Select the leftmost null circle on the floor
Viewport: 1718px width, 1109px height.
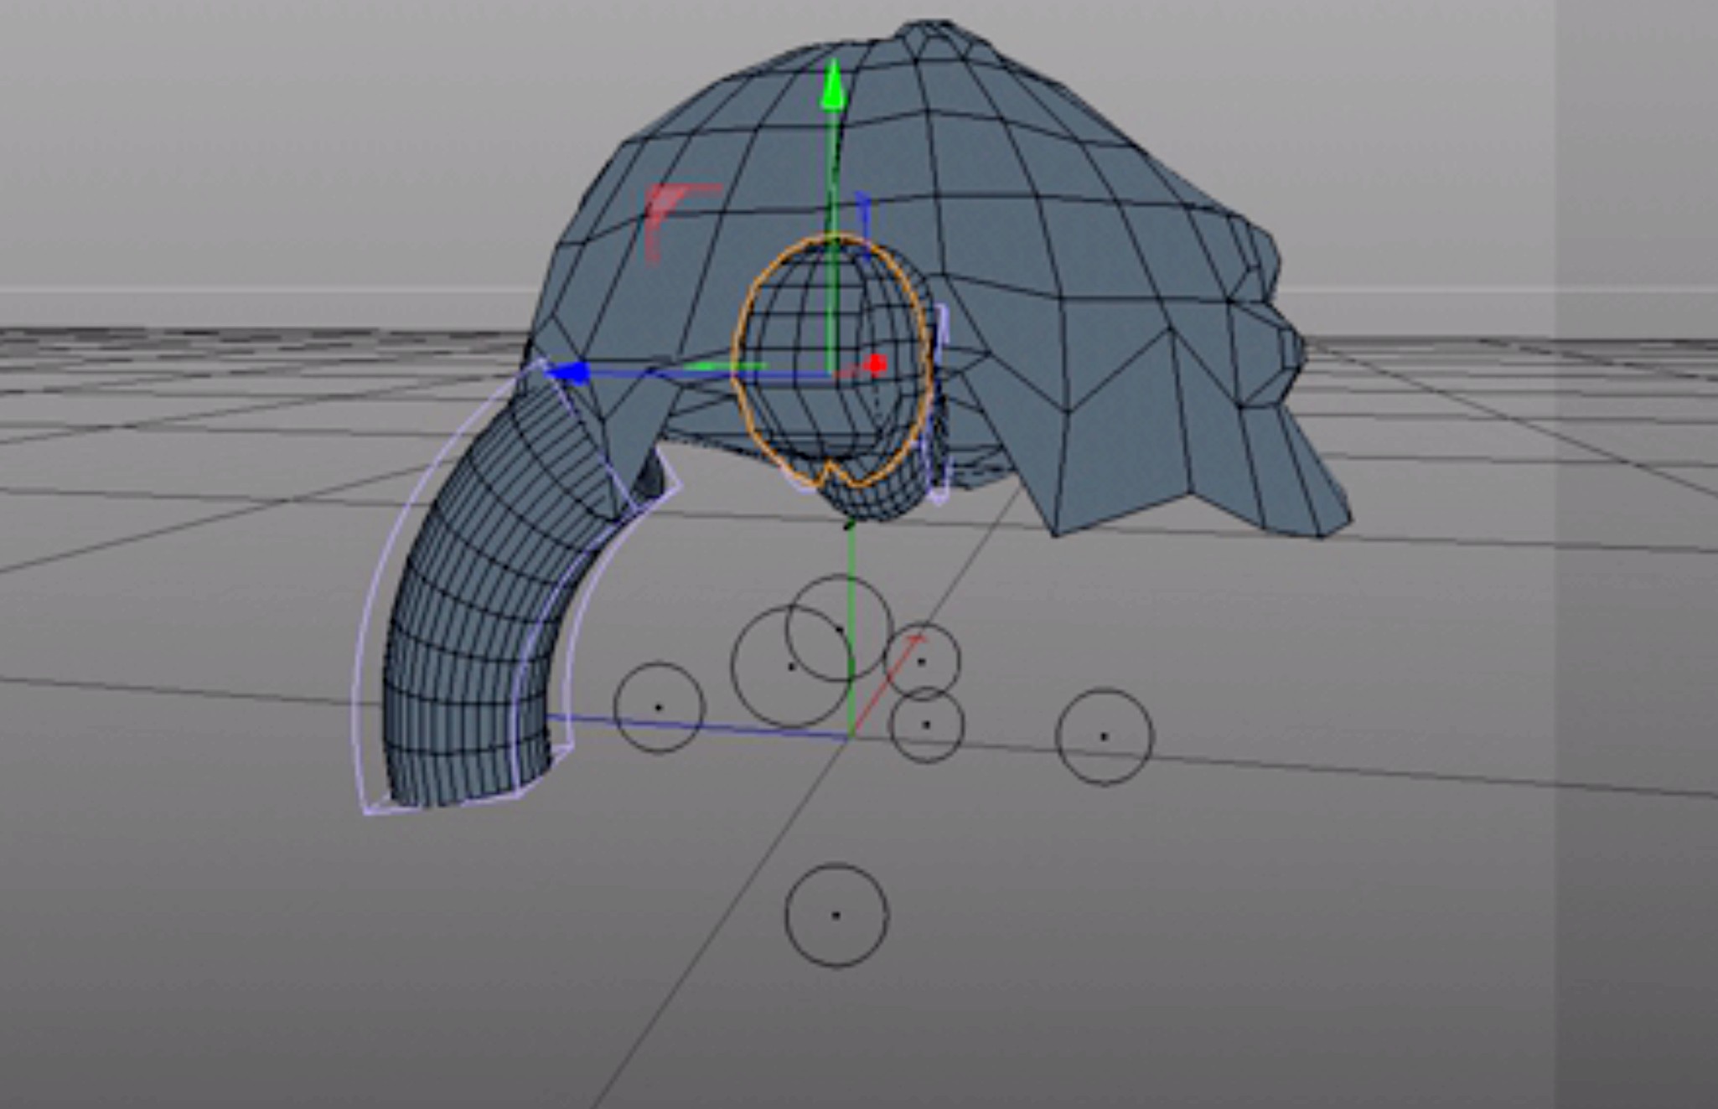click(x=659, y=708)
